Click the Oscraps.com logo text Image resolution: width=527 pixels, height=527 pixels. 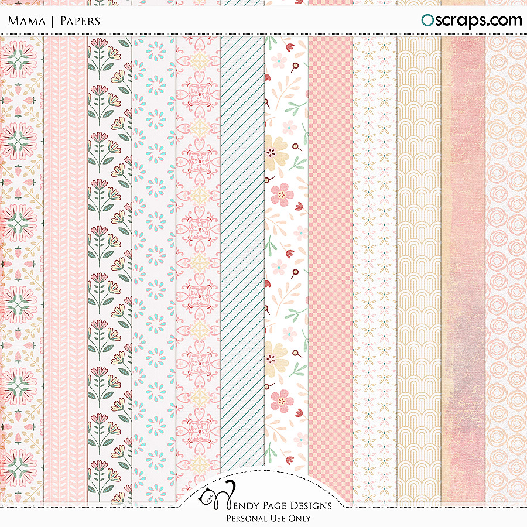(x=471, y=21)
